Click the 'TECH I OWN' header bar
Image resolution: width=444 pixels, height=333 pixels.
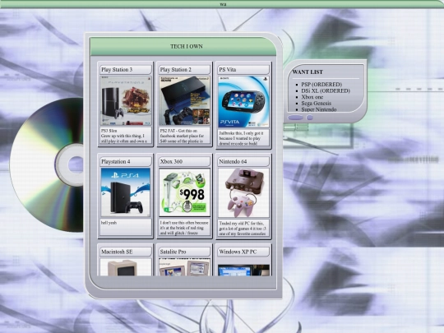pos(183,46)
